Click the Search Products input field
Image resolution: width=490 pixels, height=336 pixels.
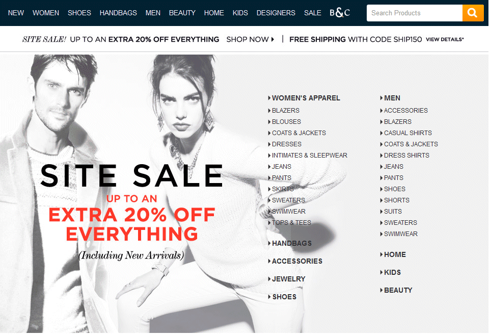(415, 13)
